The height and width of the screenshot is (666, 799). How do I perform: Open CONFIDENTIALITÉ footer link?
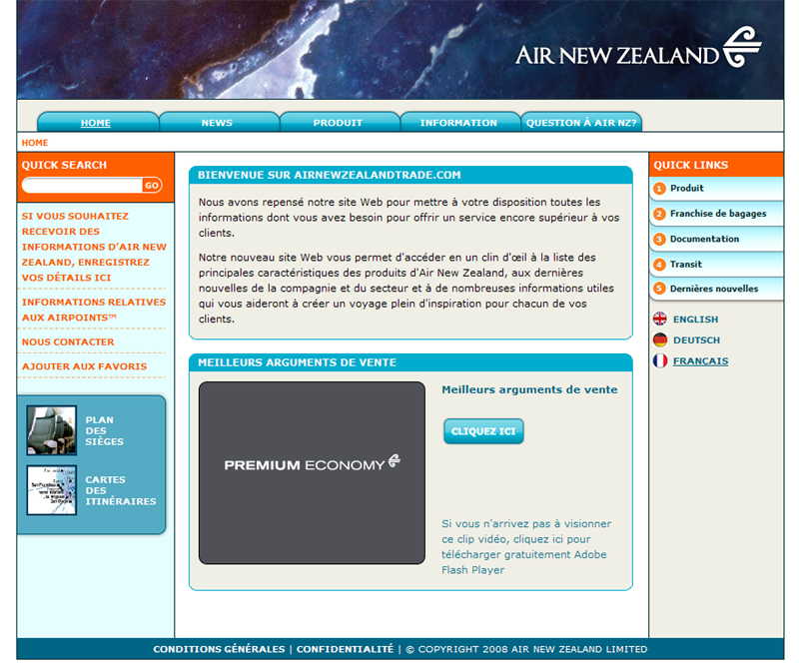click(345, 649)
